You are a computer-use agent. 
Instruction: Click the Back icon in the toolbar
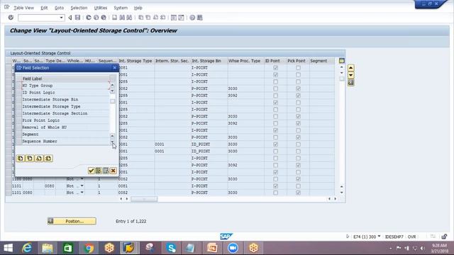pyautogui.click(x=89, y=18)
